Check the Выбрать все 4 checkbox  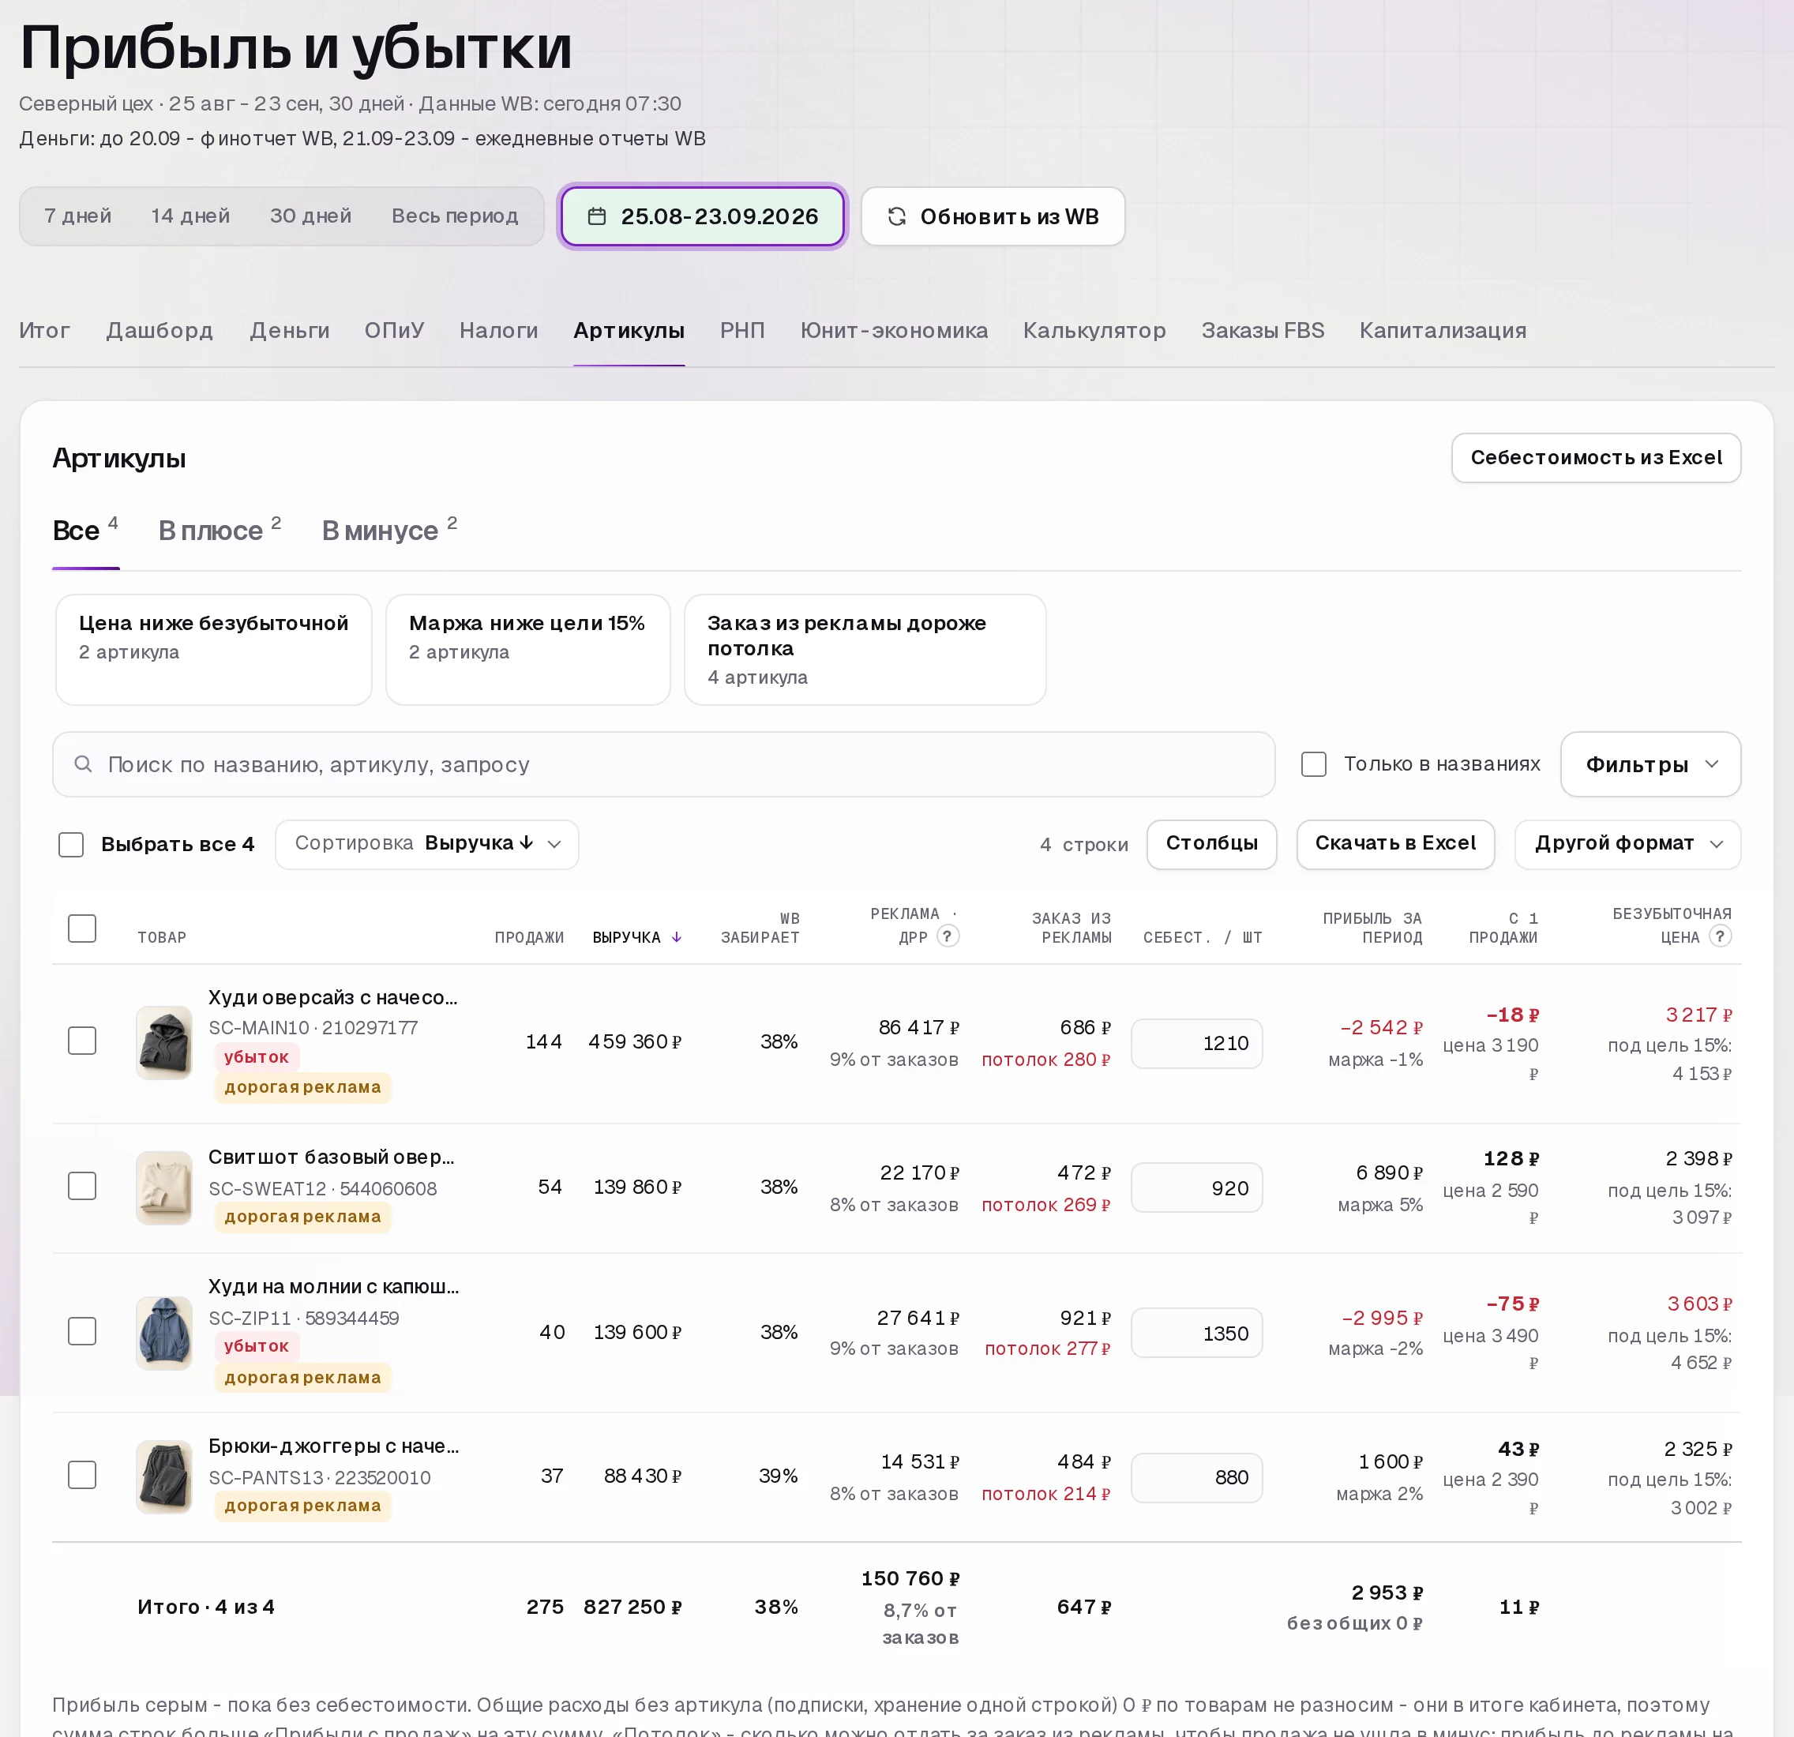tap(71, 845)
